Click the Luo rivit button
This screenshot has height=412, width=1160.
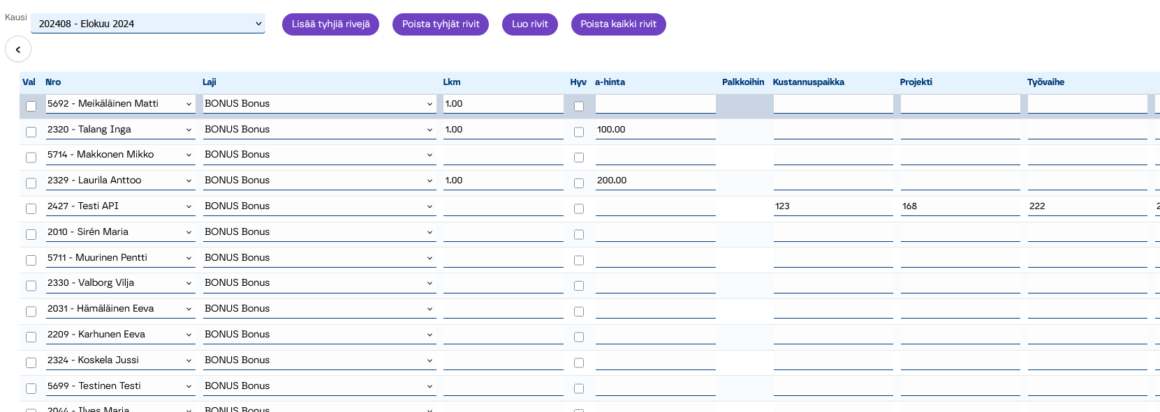pyautogui.click(x=529, y=24)
